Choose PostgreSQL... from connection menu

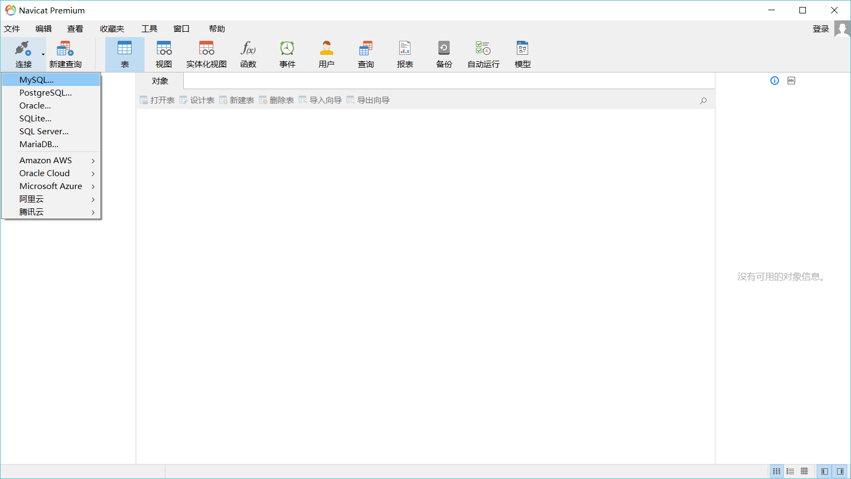51,92
